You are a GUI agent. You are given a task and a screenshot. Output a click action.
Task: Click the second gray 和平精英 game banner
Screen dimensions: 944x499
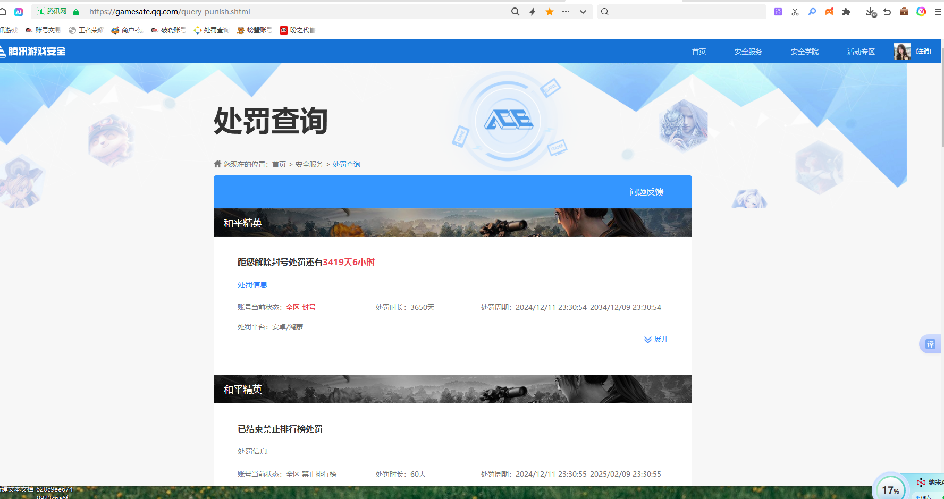(453, 389)
